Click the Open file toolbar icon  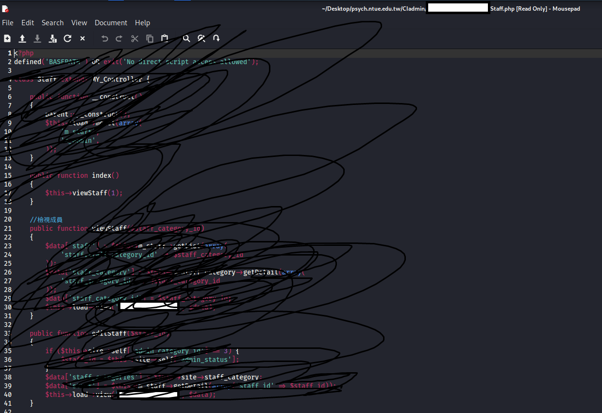point(22,38)
